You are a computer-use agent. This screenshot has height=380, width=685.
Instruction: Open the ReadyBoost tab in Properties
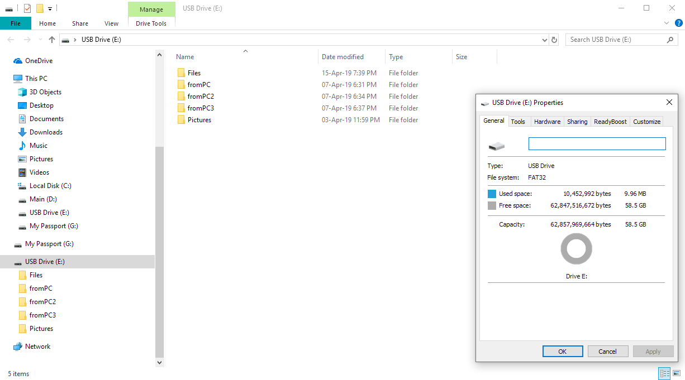pyautogui.click(x=610, y=122)
